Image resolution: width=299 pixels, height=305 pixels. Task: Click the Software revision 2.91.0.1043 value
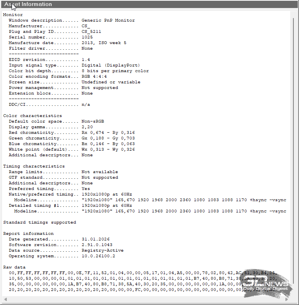click(x=97, y=245)
